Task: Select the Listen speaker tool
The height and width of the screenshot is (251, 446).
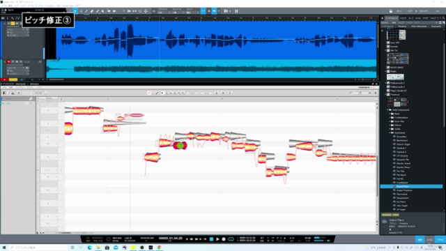Action: click(x=114, y=11)
